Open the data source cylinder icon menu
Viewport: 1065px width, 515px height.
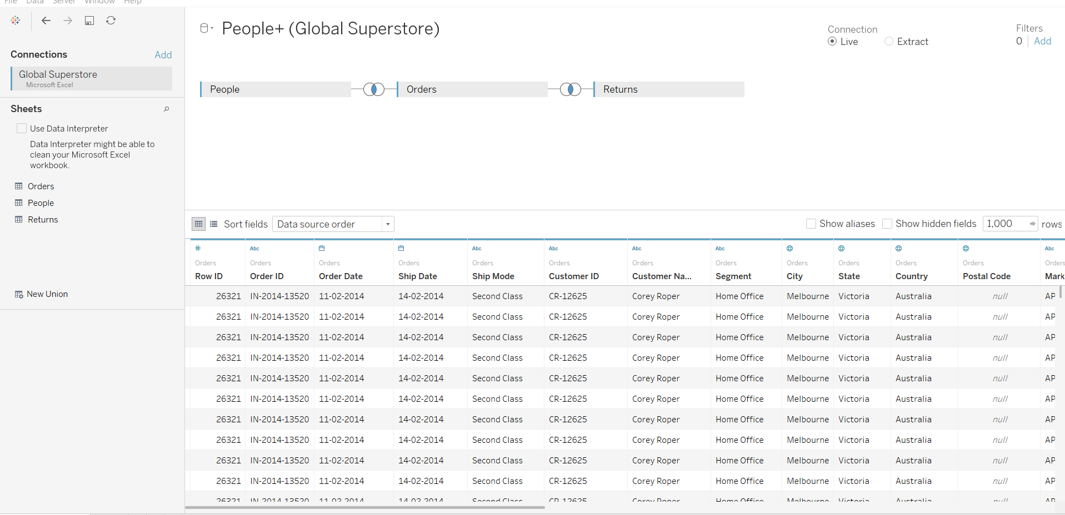[206, 28]
